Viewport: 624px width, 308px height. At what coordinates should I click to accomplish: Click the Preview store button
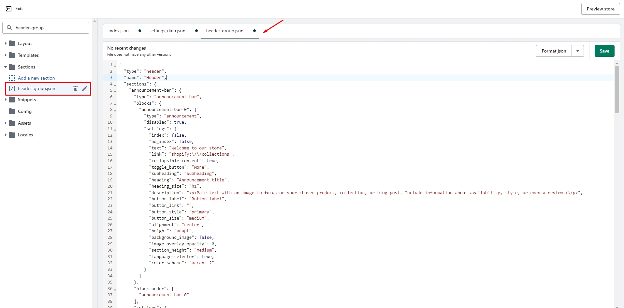[600, 9]
